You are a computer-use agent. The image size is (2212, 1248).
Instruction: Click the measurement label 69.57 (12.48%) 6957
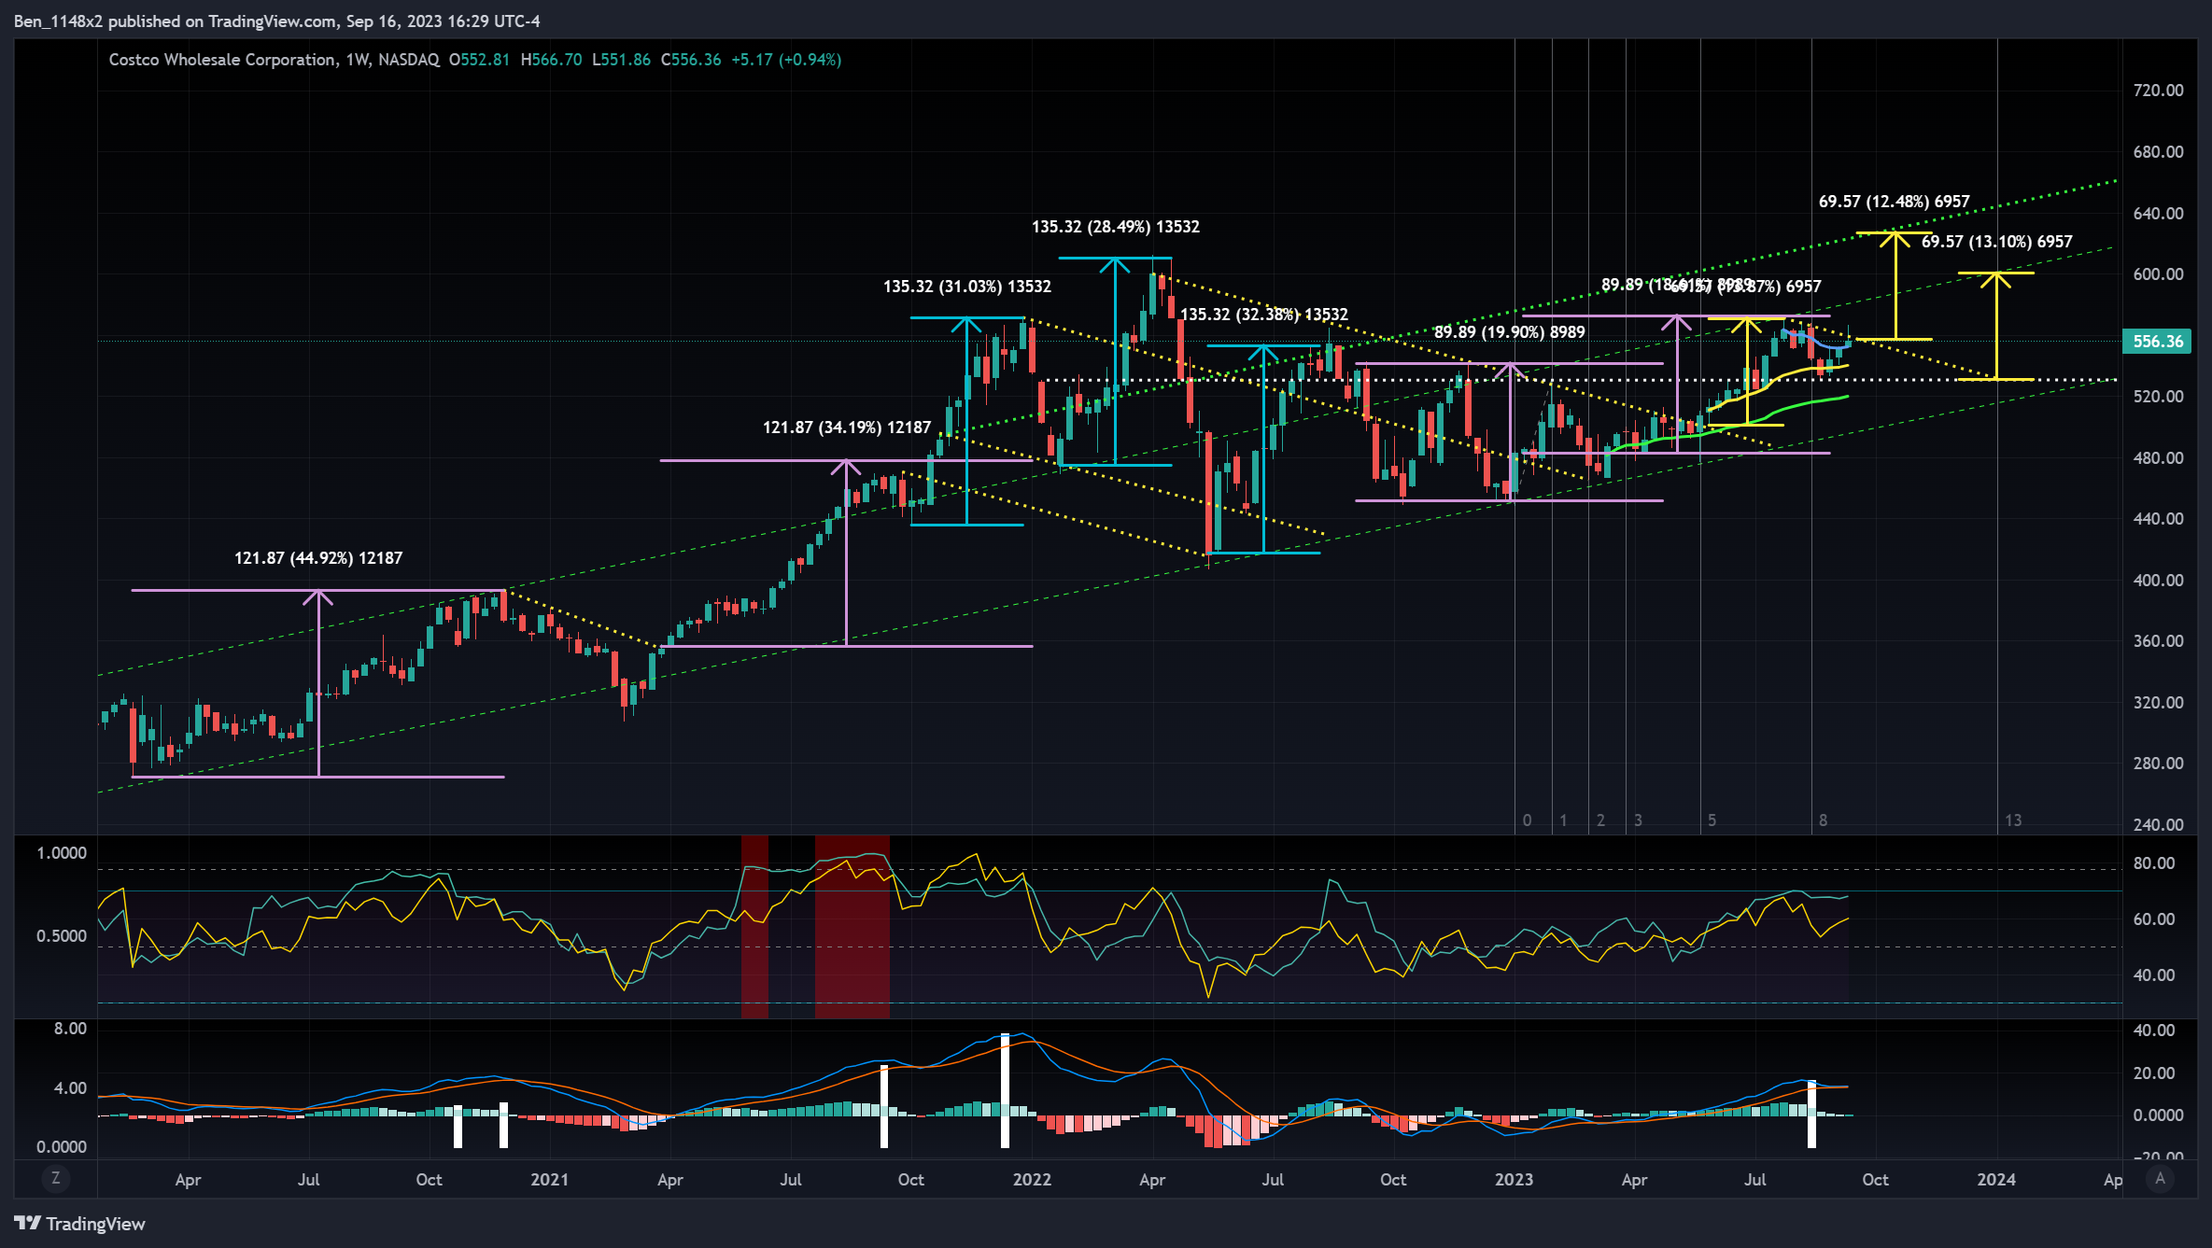[1895, 202]
